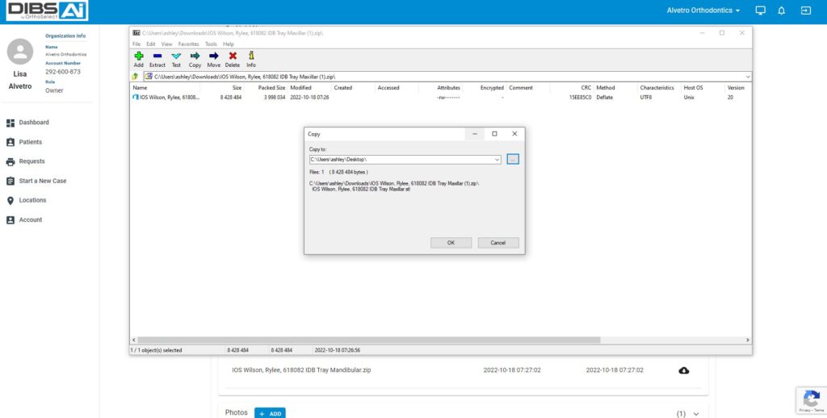Viewport: 827px width, 418px height.
Task: Open the Info toolbar icon
Action: point(251,56)
